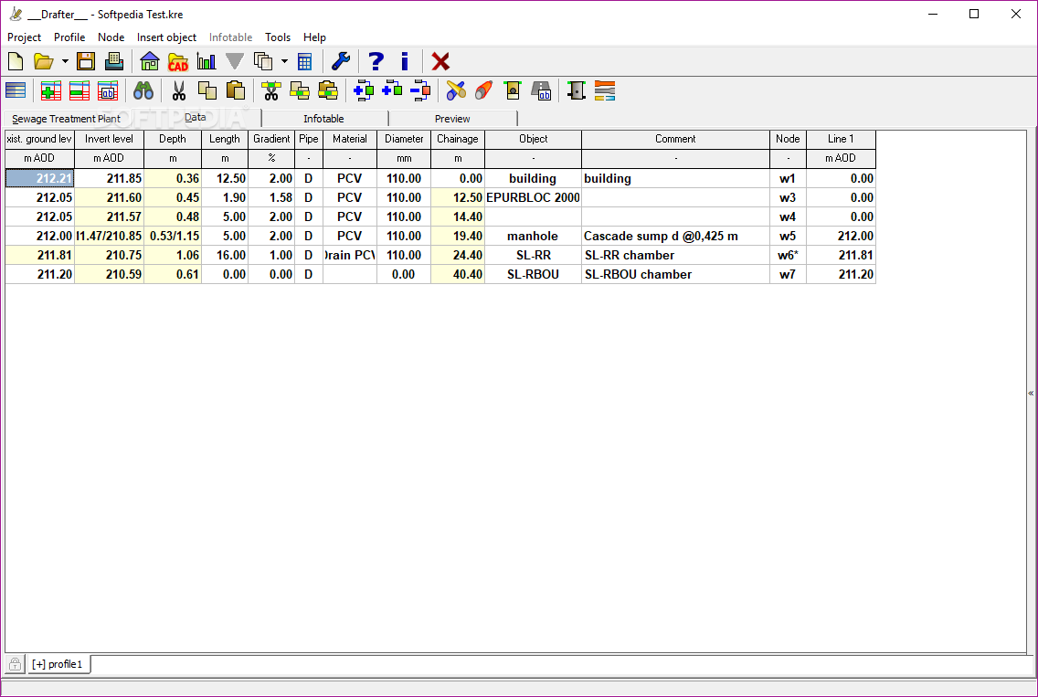Select 'Cascade sump d @0,425 m' comment
This screenshot has width=1038, height=697.
coord(675,237)
